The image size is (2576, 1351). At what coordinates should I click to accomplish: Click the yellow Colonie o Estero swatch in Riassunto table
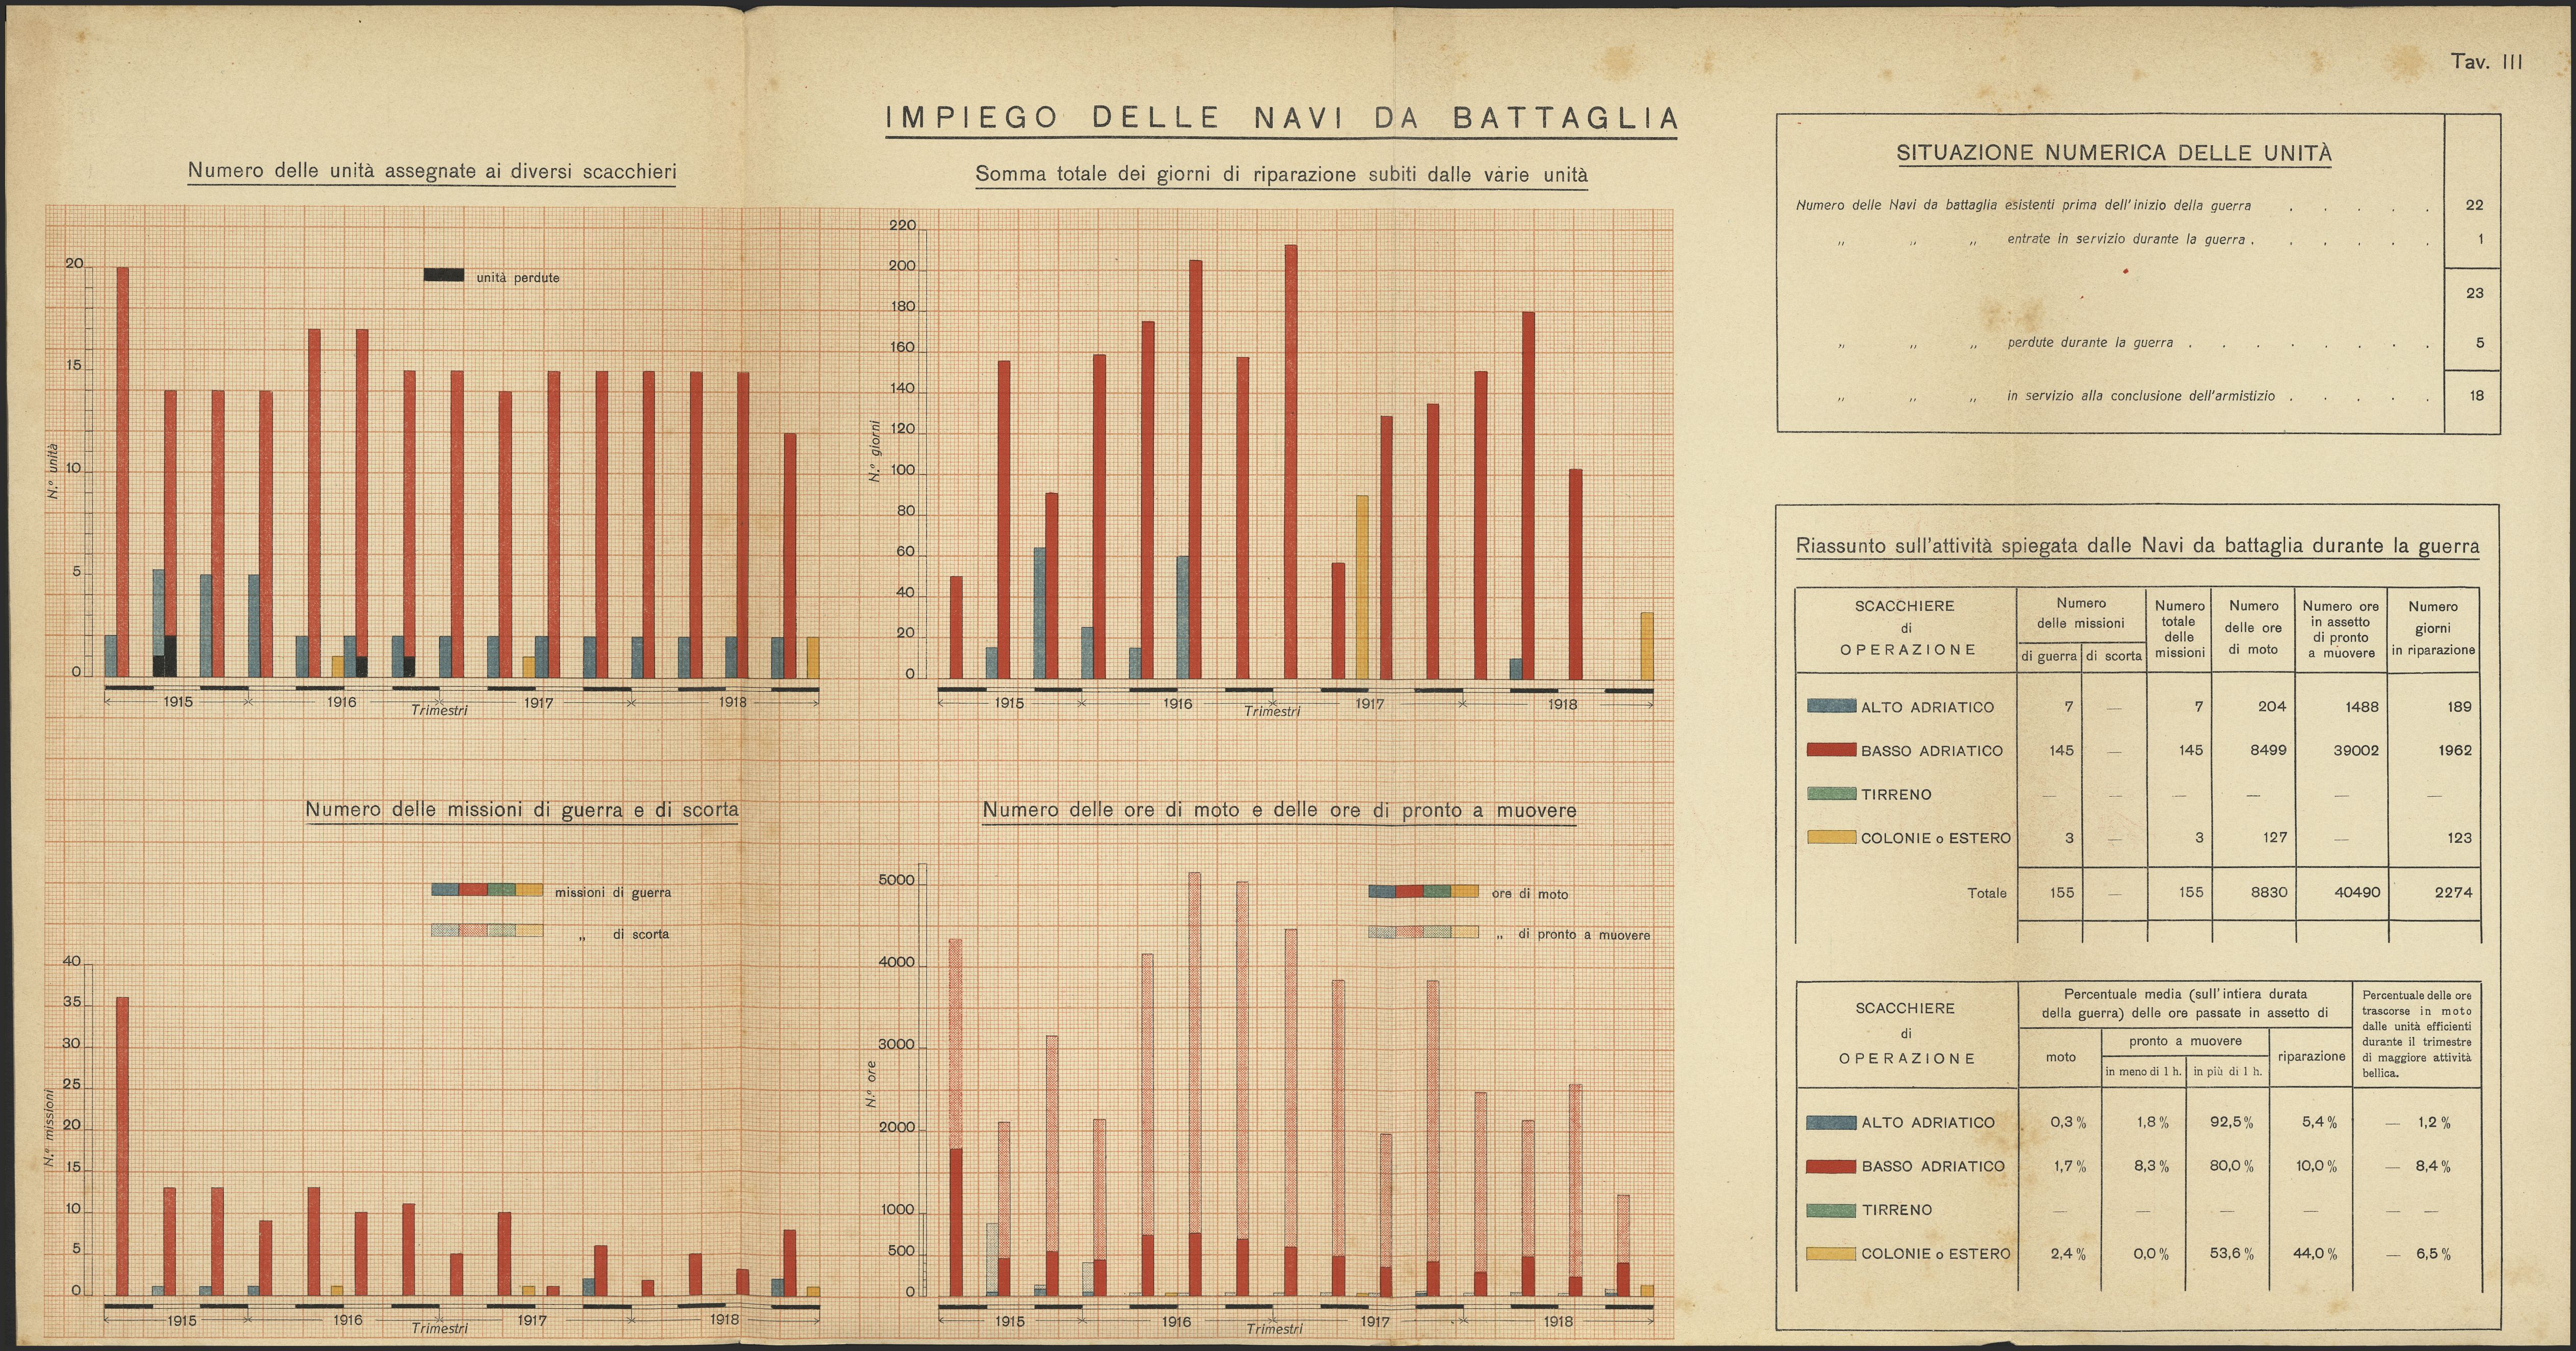[1831, 837]
